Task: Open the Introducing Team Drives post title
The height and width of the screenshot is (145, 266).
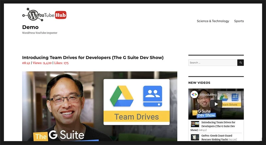Action: [93, 57]
